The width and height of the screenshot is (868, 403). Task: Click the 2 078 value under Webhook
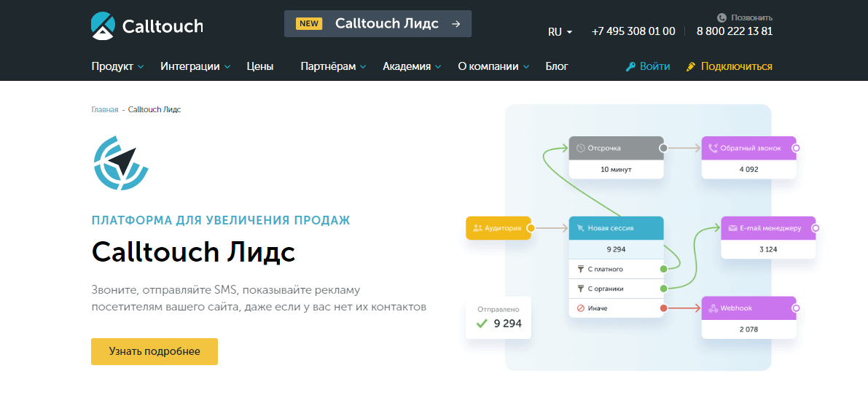749,329
